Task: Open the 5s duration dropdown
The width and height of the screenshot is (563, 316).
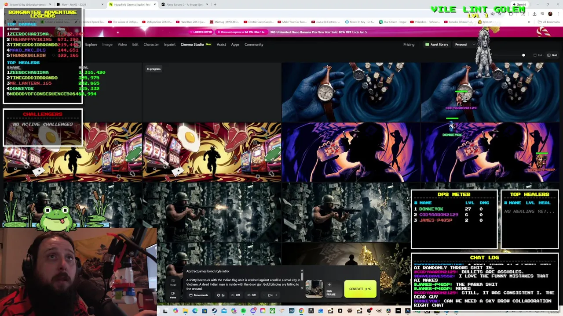Action: 221,295
